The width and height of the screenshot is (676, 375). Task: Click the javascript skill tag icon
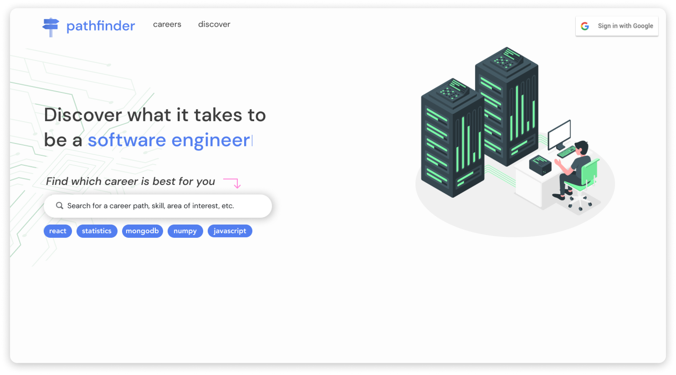pos(230,231)
